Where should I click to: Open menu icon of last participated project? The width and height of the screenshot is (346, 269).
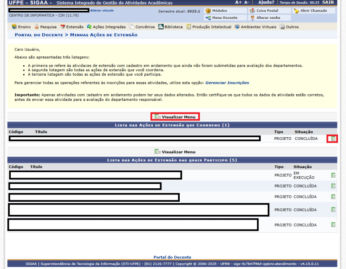point(333,225)
